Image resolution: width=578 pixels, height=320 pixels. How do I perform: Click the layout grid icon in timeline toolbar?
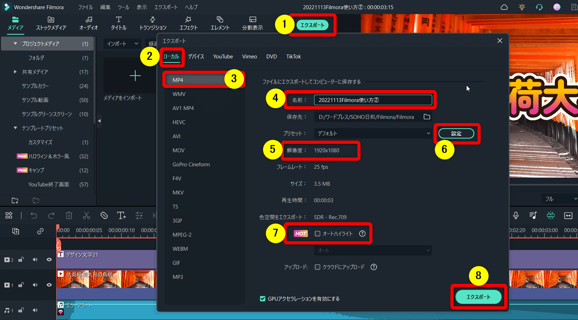[9, 216]
